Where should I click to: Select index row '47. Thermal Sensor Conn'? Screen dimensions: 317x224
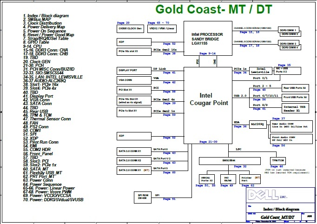point(47,119)
